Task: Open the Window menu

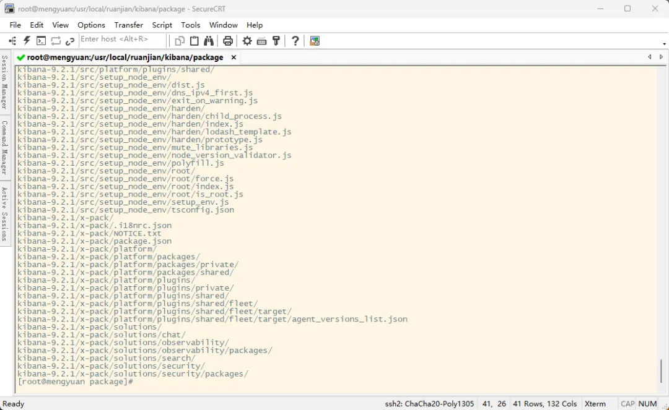Action: coord(223,25)
